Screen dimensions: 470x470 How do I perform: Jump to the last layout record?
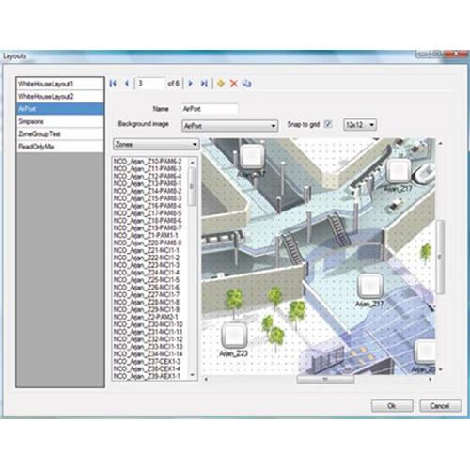204,84
